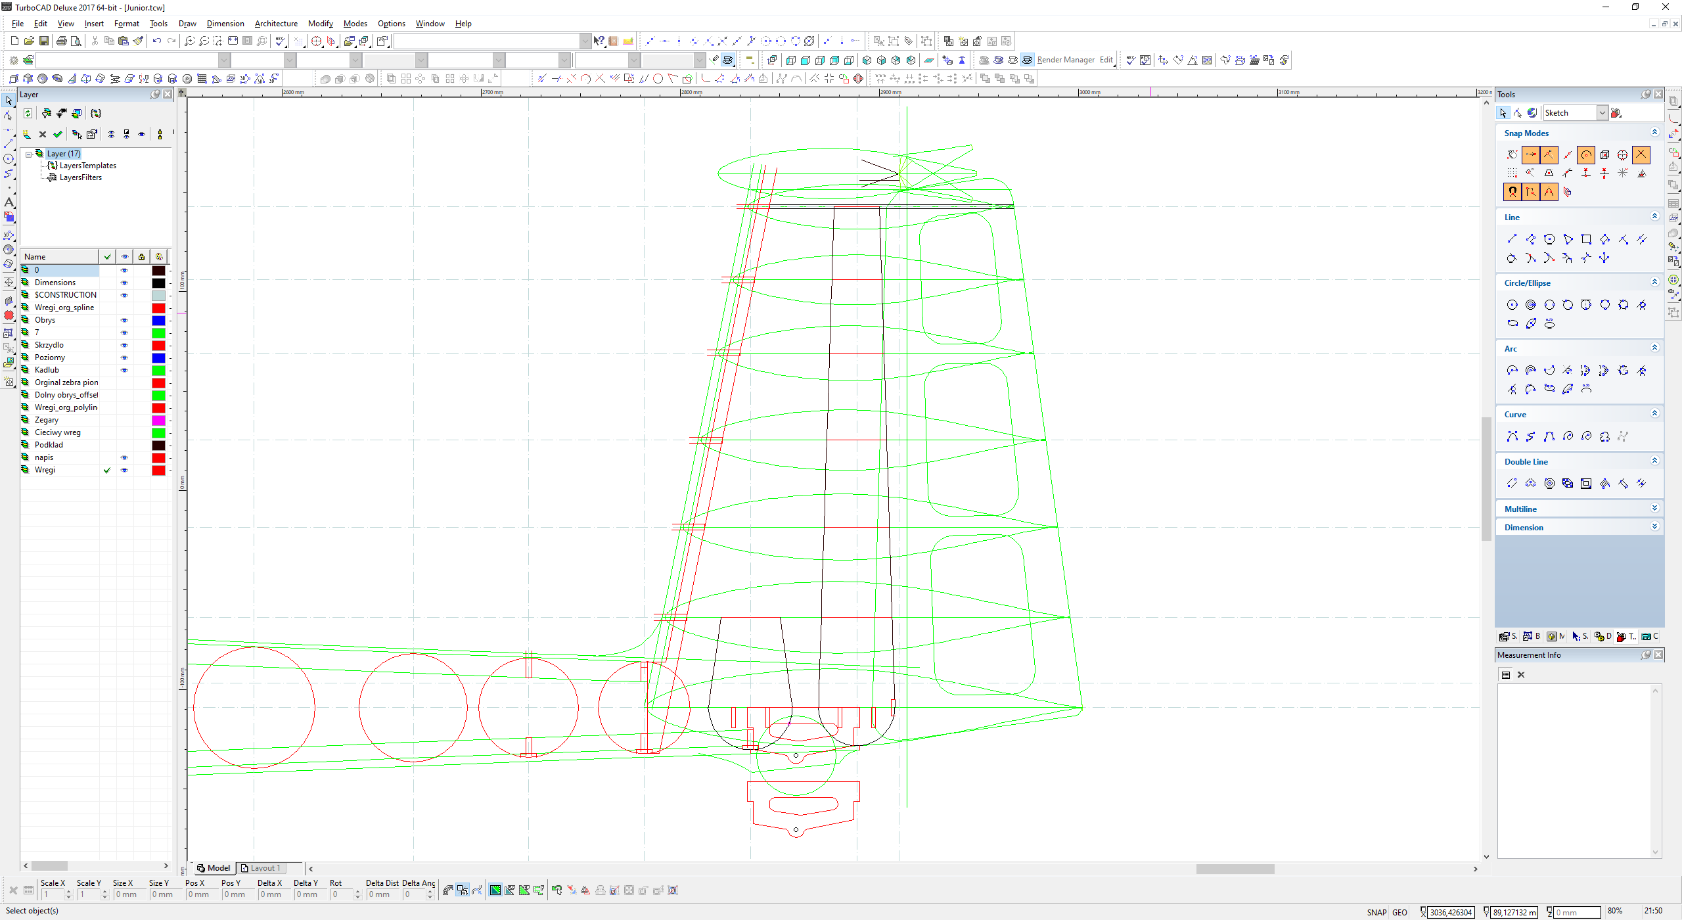Toggle visibility eye of layer Wregi
Screen dimensions: 1682x920
click(124, 470)
